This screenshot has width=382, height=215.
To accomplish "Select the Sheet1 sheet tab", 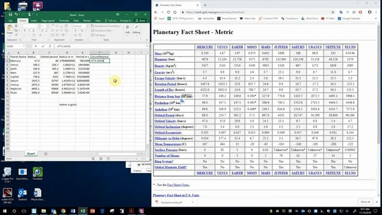I will coord(31,154).
